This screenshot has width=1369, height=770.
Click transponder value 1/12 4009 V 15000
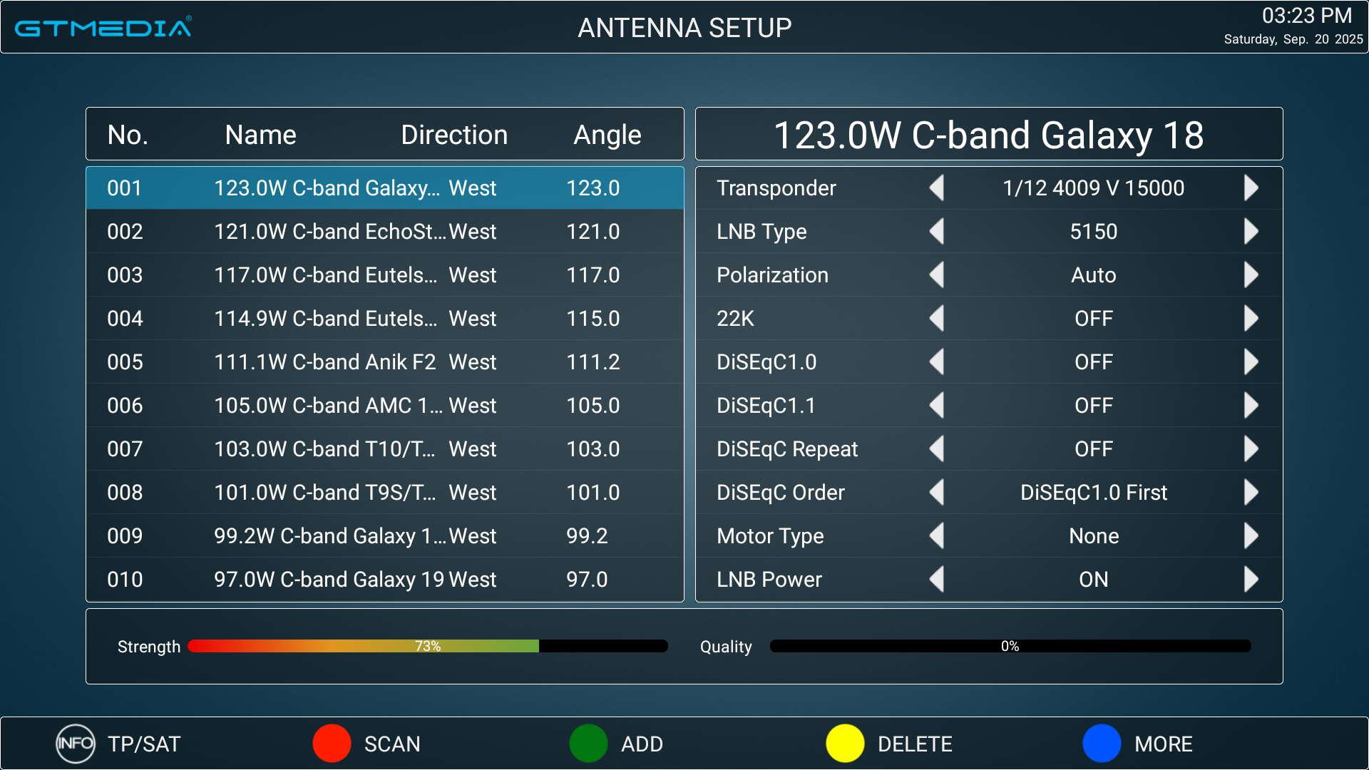(x=1093, y=188)
